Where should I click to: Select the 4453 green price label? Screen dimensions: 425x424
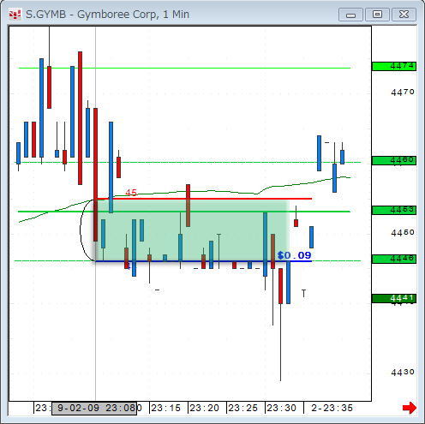pyautogui.click(x=394, y=210)
